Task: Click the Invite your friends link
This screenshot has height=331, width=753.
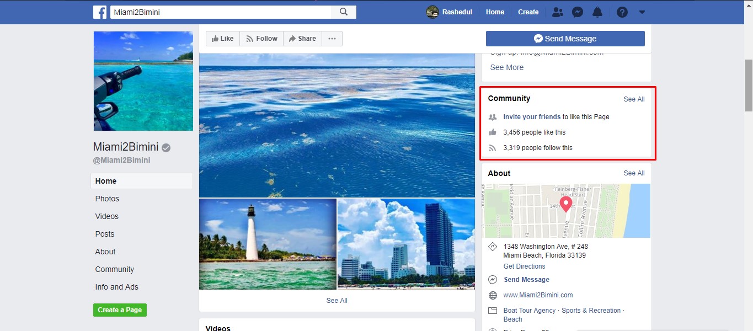Action: click(532, 117)
